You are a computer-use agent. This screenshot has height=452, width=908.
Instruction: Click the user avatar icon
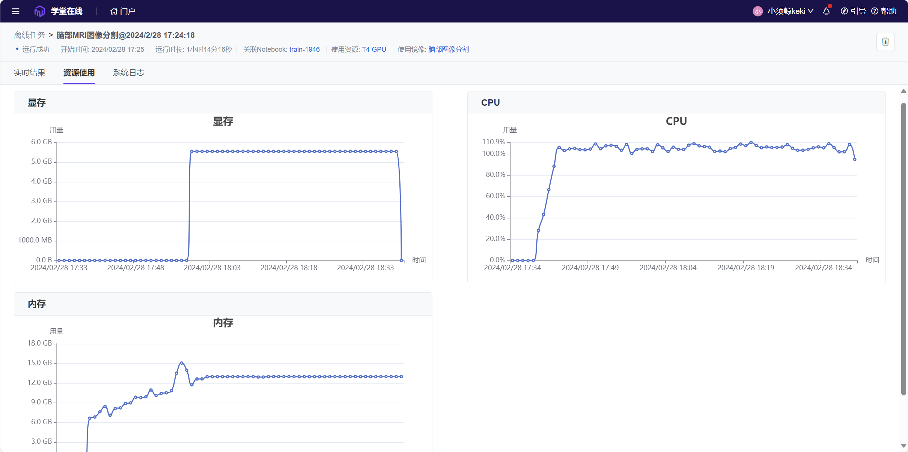[757, 11]
